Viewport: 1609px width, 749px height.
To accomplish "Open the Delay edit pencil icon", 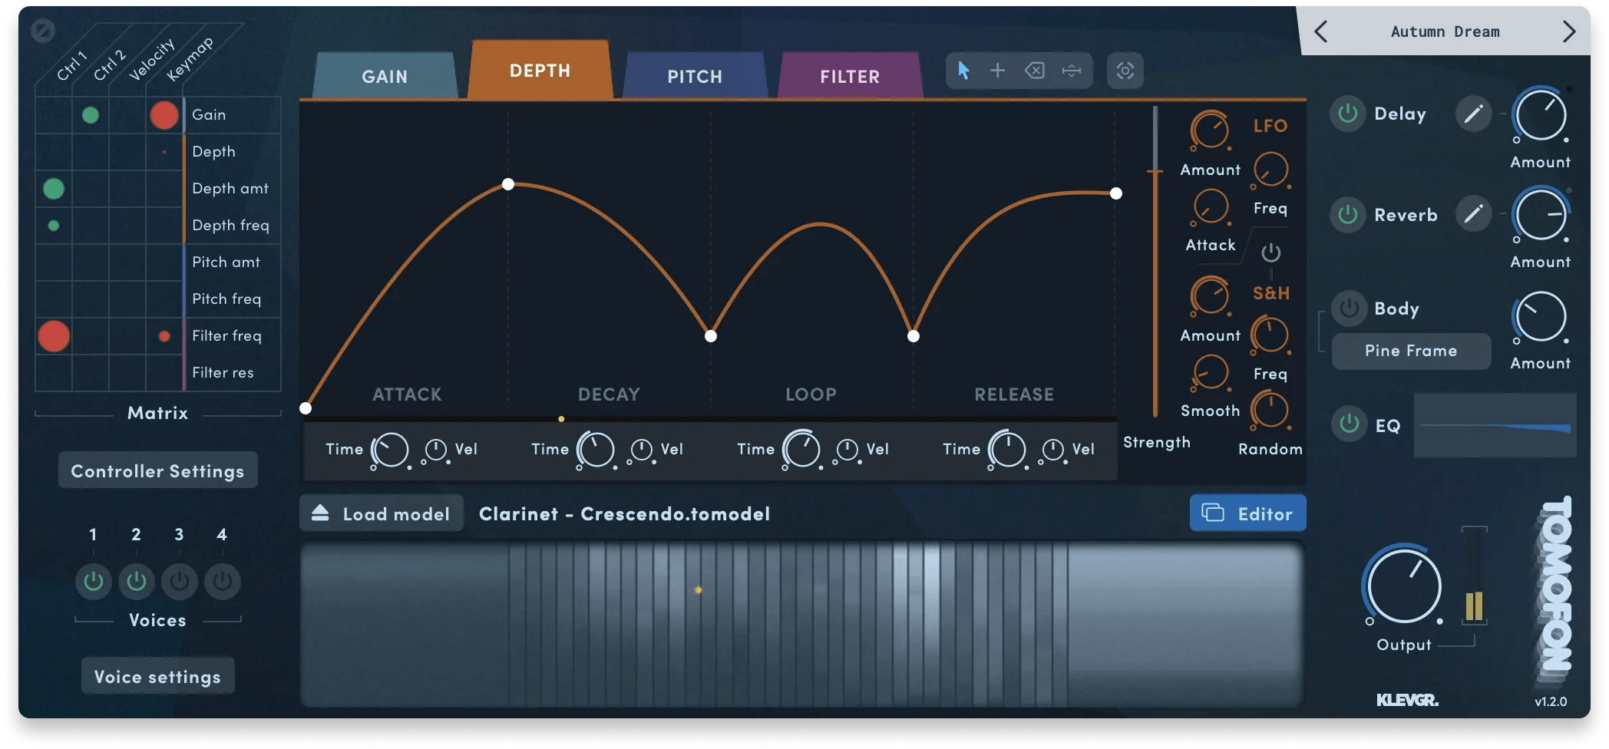I will click(x=1472, y=114).
